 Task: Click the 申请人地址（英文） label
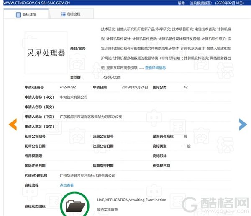click(x=39, y=127)
